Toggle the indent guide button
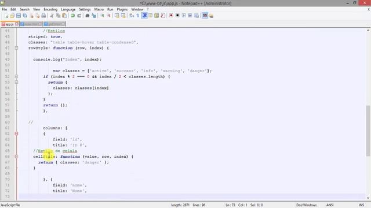371x208 pixels. tap(144, 16)
